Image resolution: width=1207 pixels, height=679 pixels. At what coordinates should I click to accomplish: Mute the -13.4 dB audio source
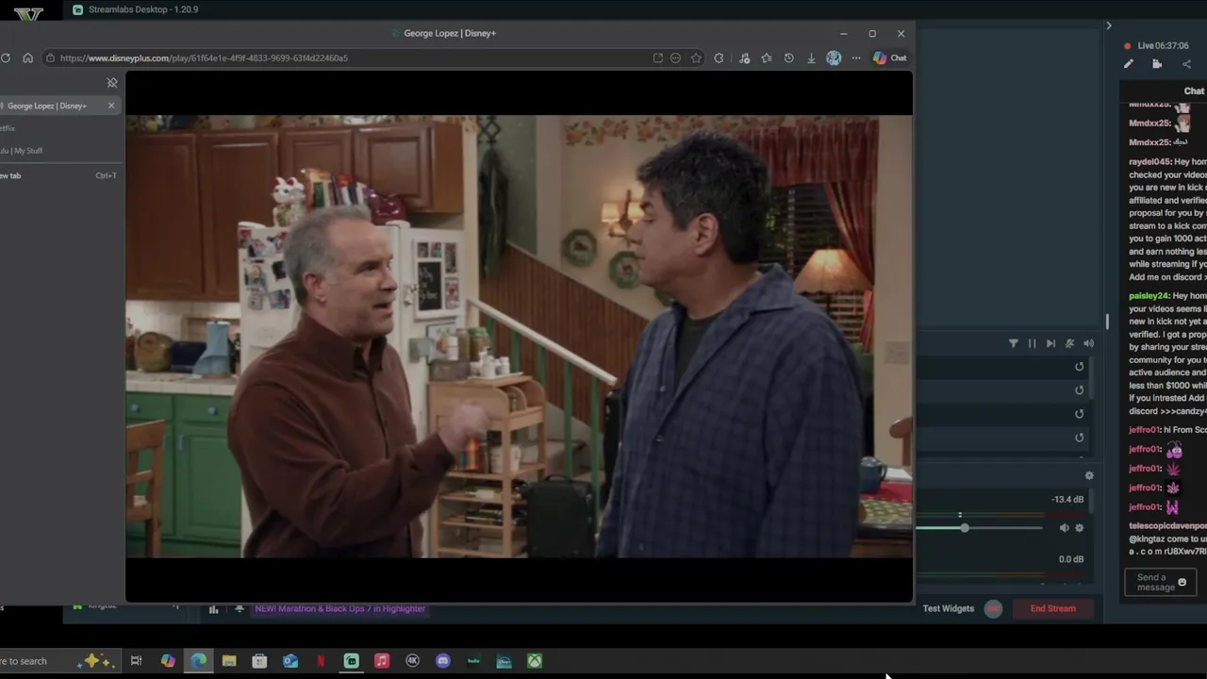(1064, 528)
